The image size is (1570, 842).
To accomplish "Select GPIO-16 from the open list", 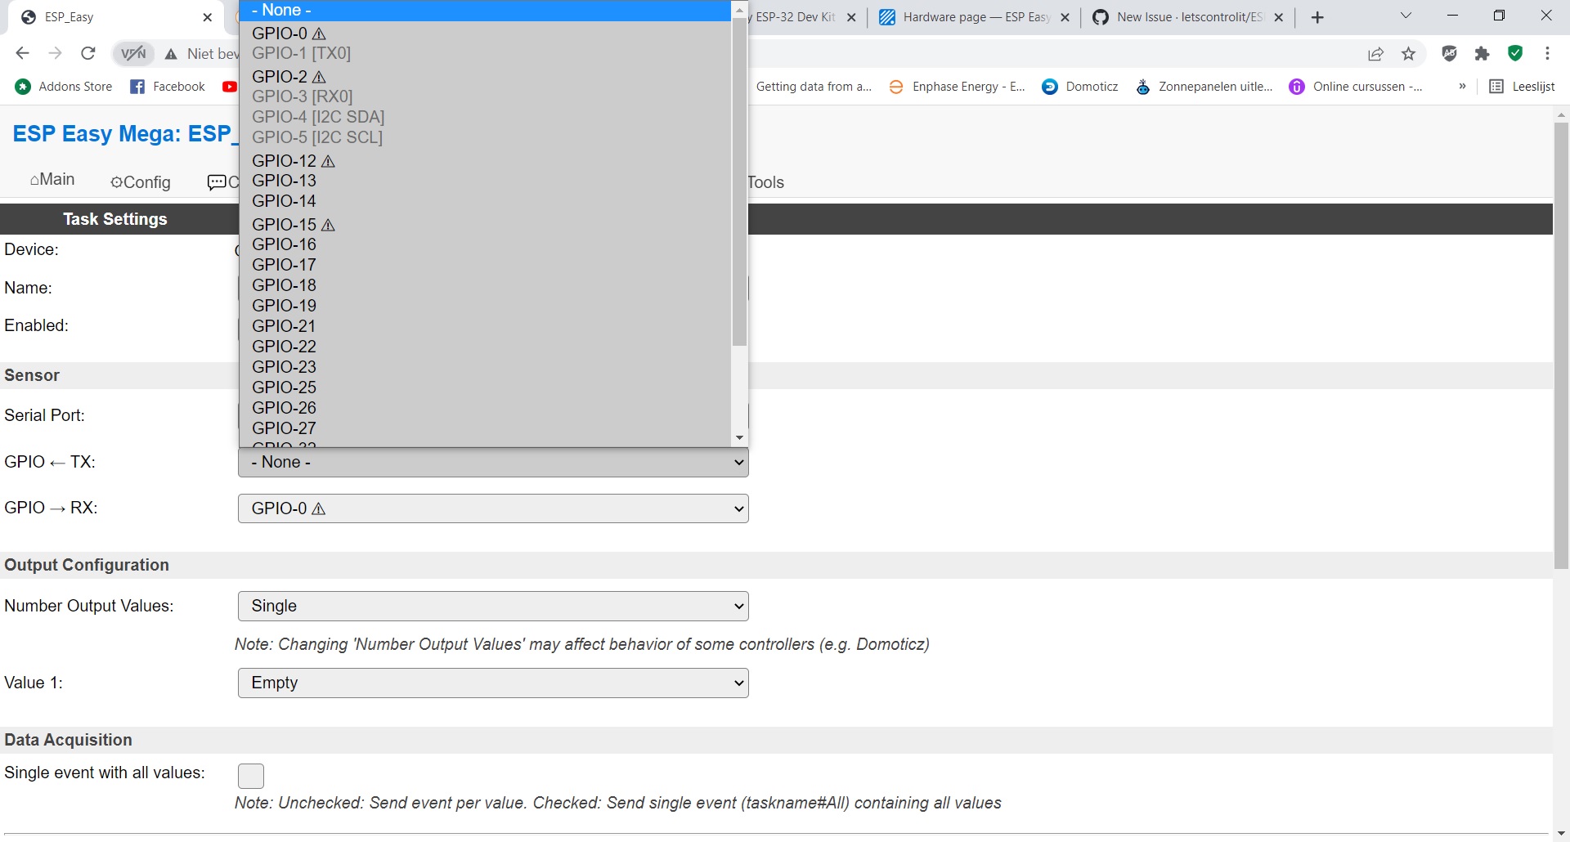I will (x=284, y=244).
